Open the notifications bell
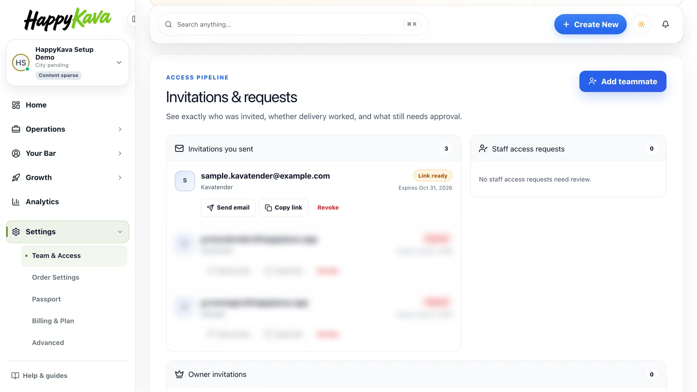697x392 pixels. coord(665,24)
